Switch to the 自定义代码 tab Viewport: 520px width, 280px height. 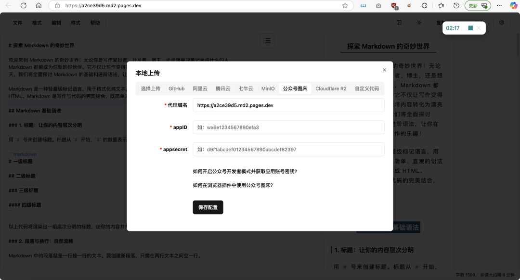click(367, 89)
